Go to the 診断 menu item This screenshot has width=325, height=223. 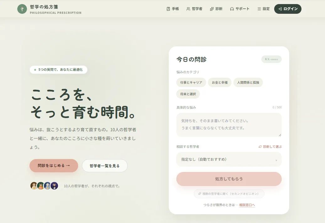216,9
